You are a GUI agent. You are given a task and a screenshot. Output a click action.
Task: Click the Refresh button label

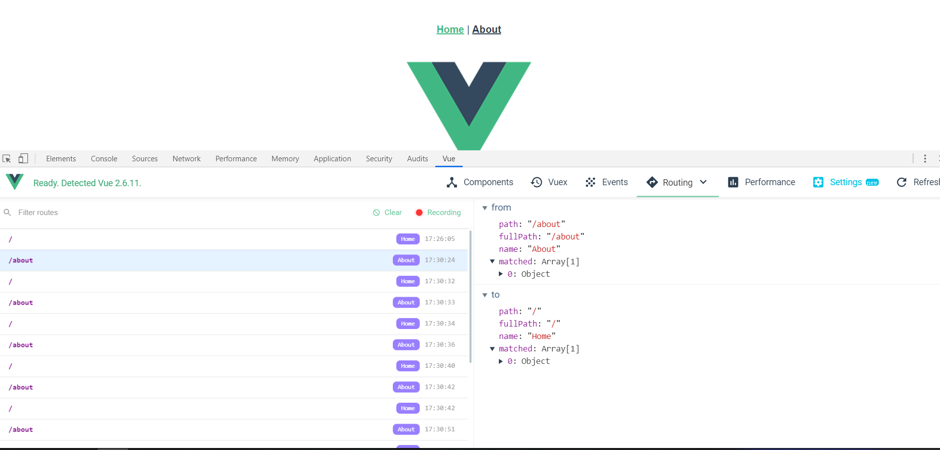[x=927, y=182]
